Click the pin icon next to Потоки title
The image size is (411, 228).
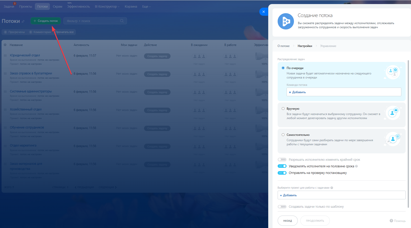[23, 21]
